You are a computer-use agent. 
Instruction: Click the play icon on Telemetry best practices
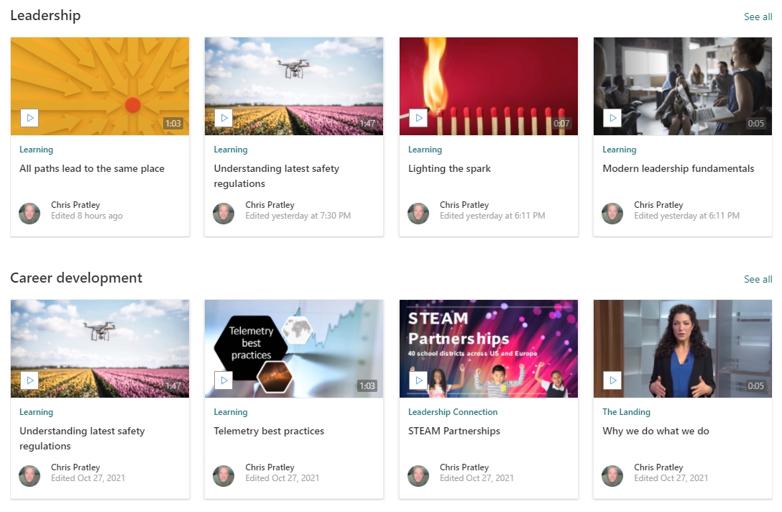pyautogui.click(x=224, y=380)
